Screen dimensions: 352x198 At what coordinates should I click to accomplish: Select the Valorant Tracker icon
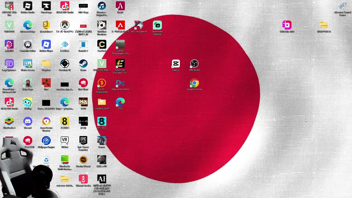point(83,179)
